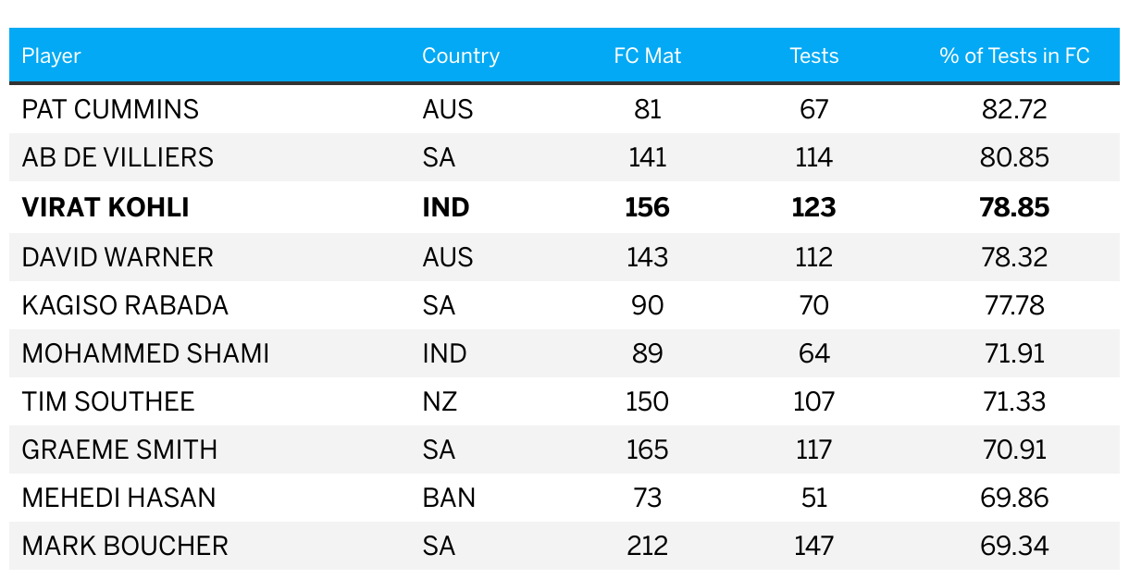
Task: Sort by the FC Mat column header
Action: pyautogui.click(x=647, y=55)
